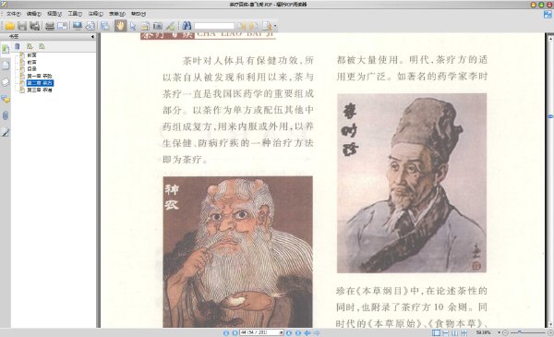Activate the Hand tool
The height and width of the screenshot is (337, 554).
click(x=120, y=26)
